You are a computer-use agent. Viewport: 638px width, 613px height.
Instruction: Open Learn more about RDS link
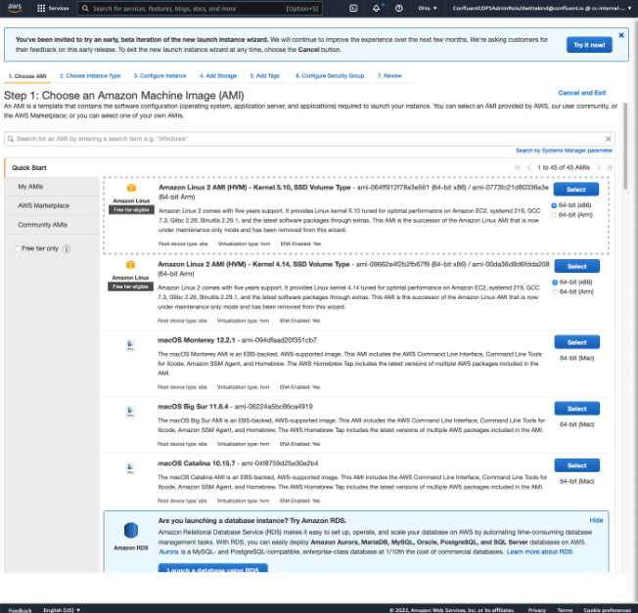point(539,552)
